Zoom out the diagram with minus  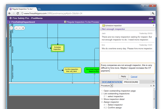tap(16, 28)
